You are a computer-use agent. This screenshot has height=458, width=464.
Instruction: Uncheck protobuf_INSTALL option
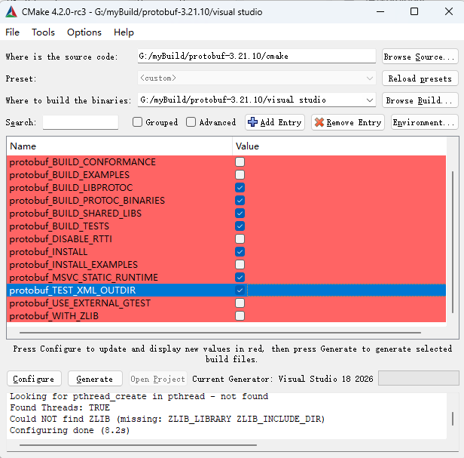coord(240,252)
